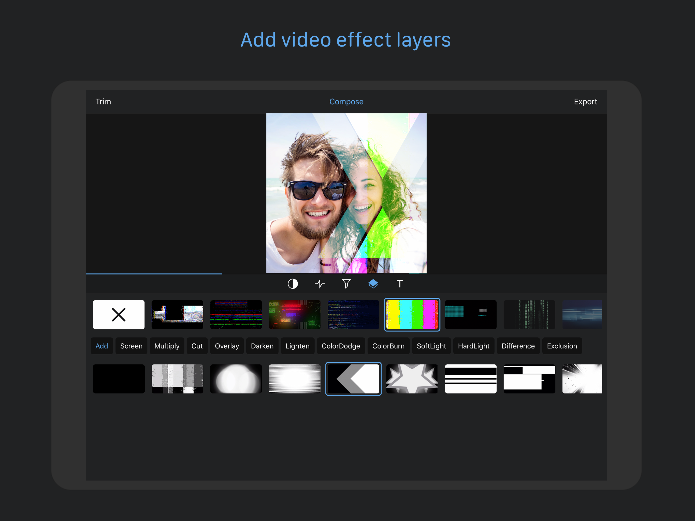The height and width of the screenshot is (521, 695).
Task: Open the filter tool
Action: 346,284
